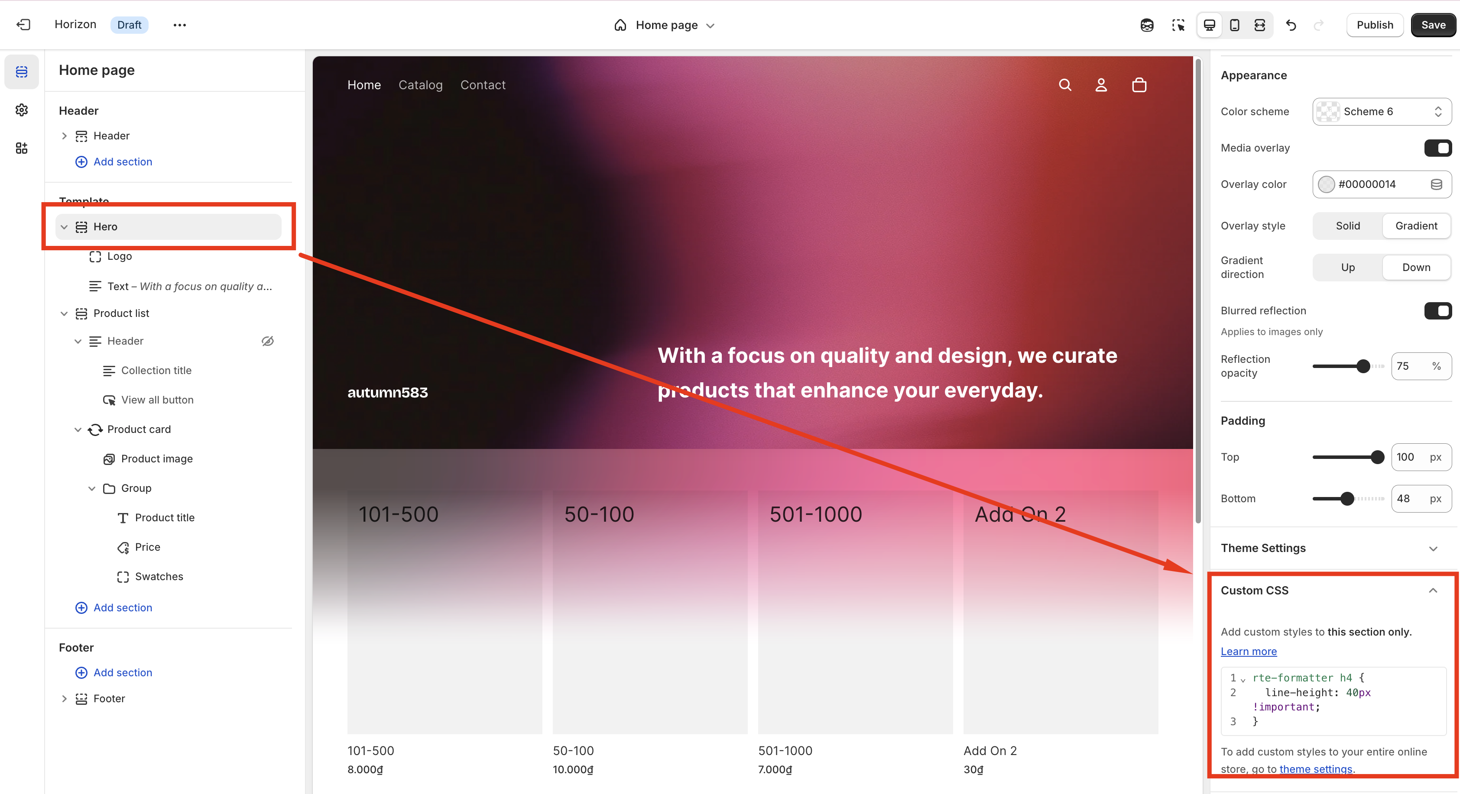Click the undo arrow icon
The image size is (1460, 794).
[x=1291, y=25]
